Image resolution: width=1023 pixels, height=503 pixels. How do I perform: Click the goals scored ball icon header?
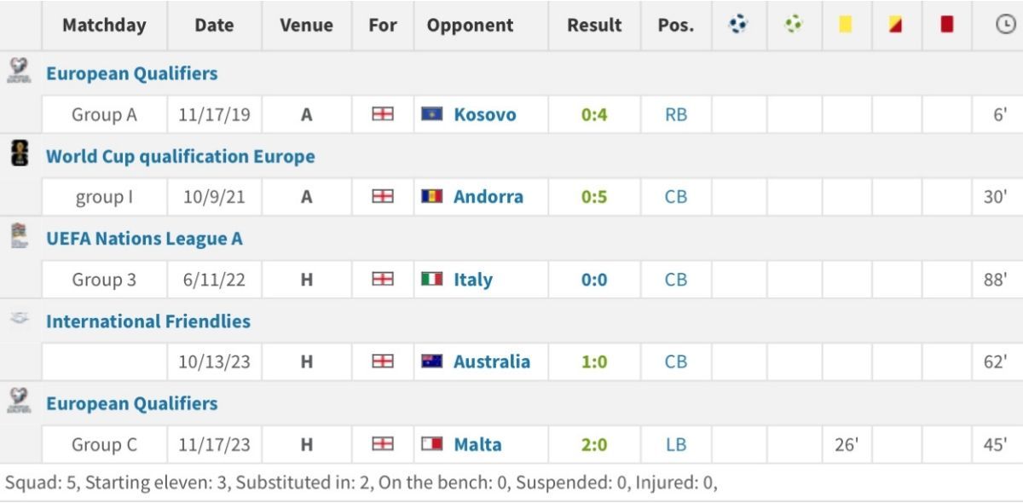point(738,25)
